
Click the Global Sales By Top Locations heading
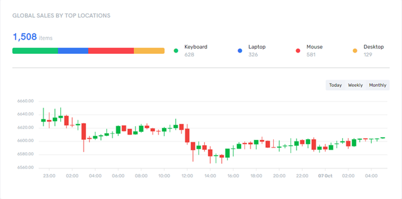(61, 15)
